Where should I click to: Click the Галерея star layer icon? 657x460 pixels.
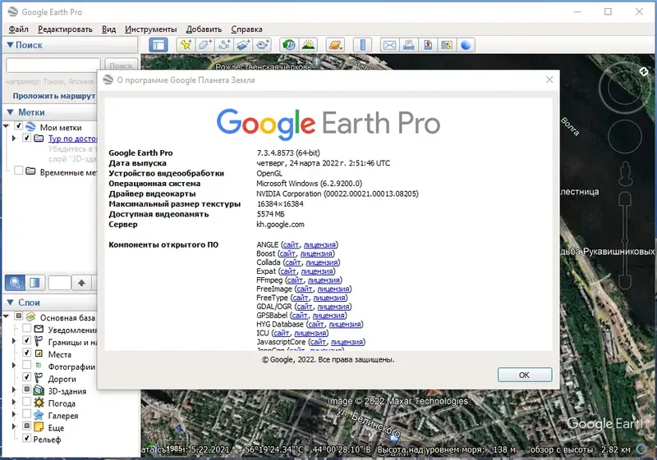tap(39, 415)
